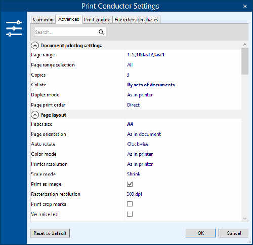Select the Vectorize text label
The height and width of the screenshot is (245, 253).
point(45,214)
